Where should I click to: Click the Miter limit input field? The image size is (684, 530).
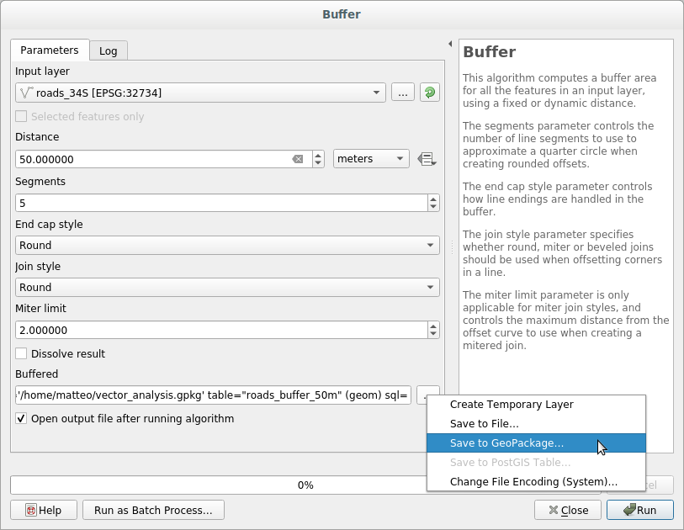coord(220,330)
